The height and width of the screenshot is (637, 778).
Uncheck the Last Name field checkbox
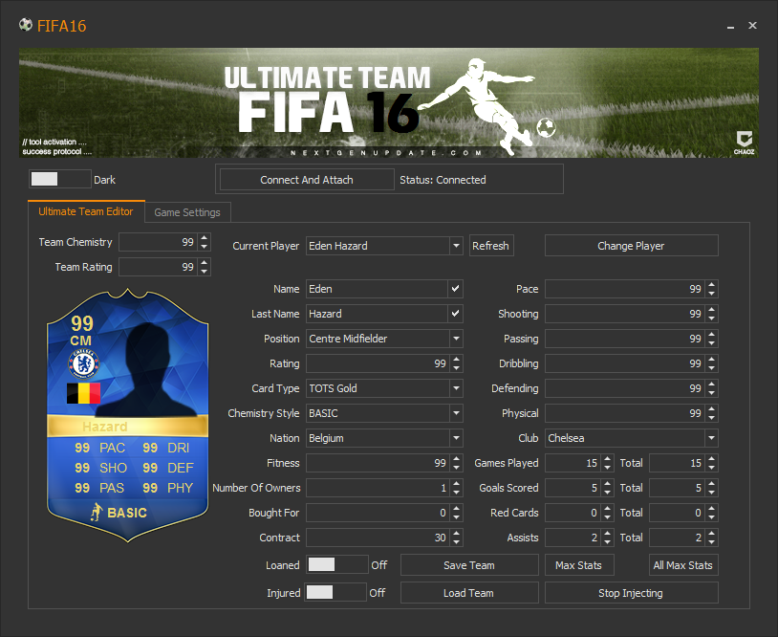(x=455, y=314)
